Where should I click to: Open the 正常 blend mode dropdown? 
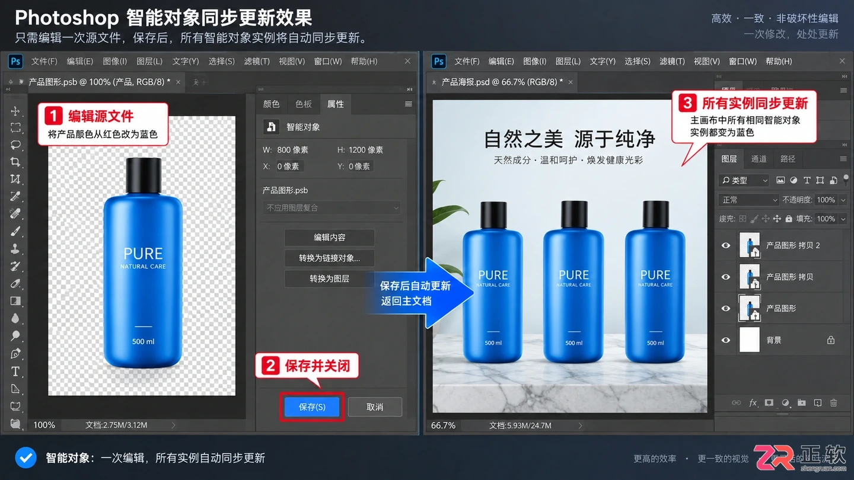click(748, 200)
